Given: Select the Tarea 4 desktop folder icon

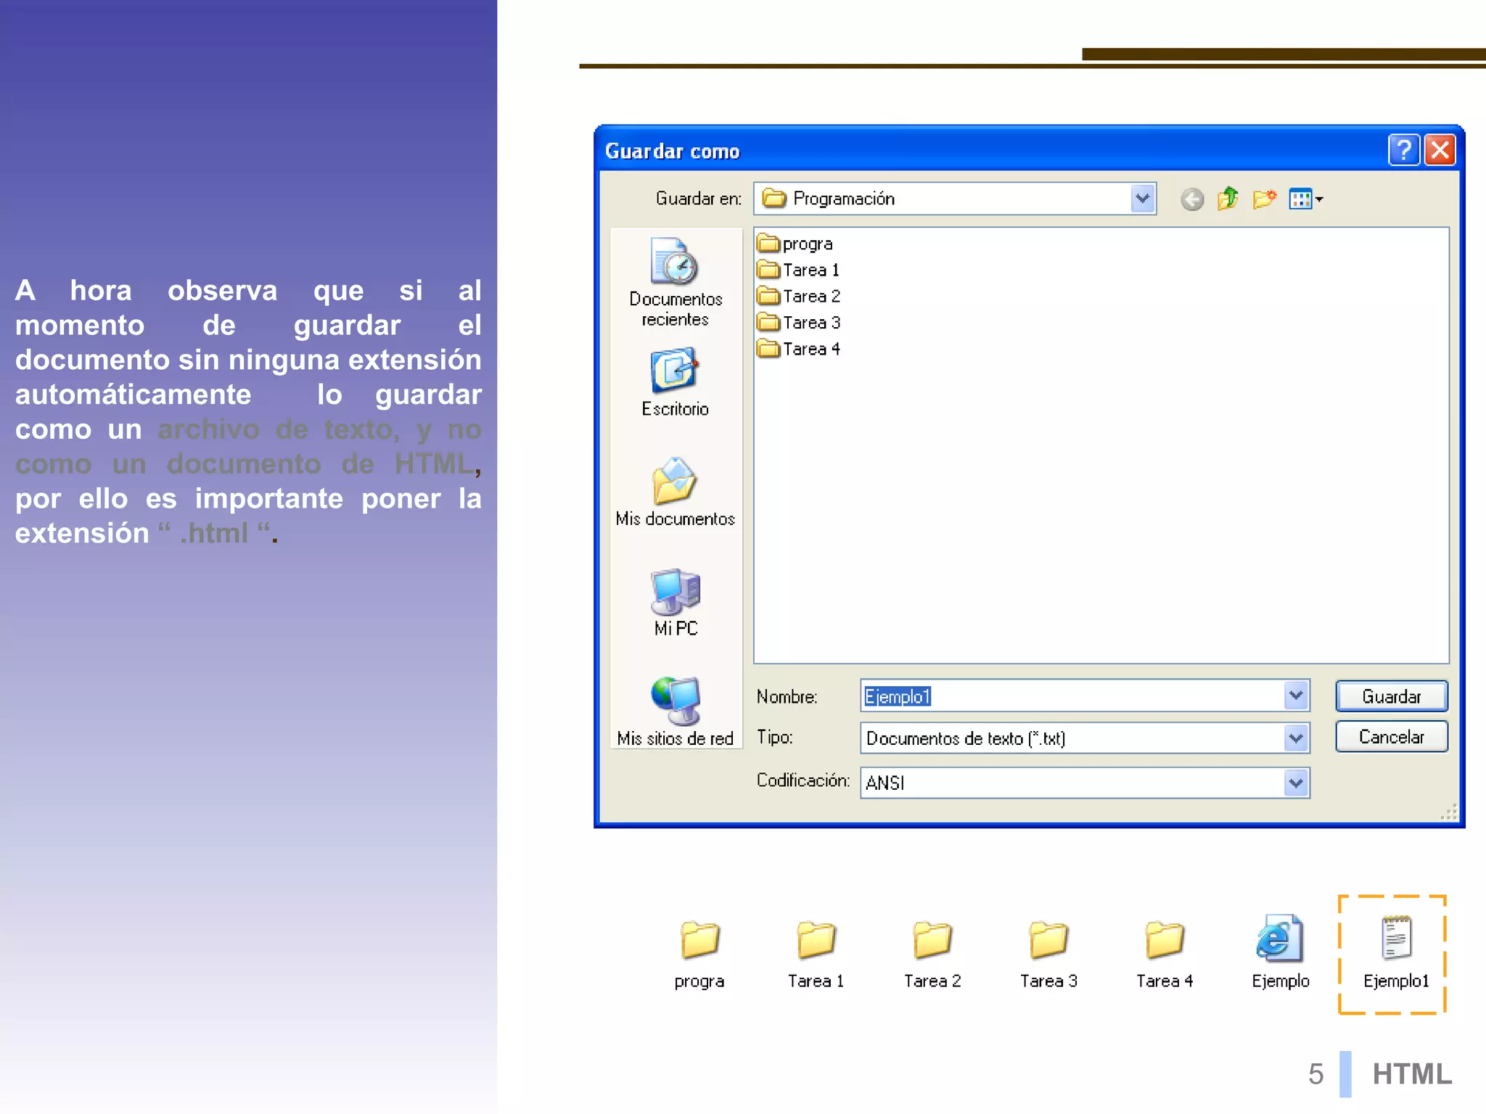Looking at the screenshot, I should point(1165,954).
